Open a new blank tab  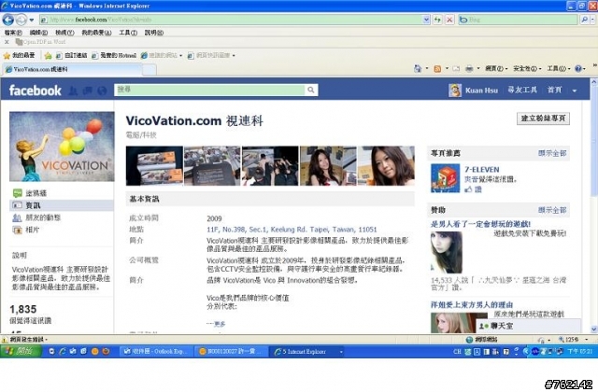149,69
